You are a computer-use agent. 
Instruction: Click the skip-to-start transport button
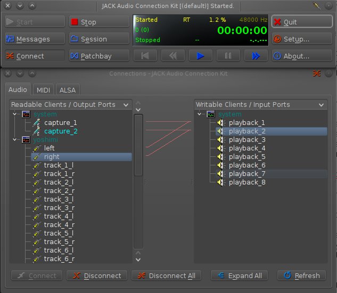145,55
